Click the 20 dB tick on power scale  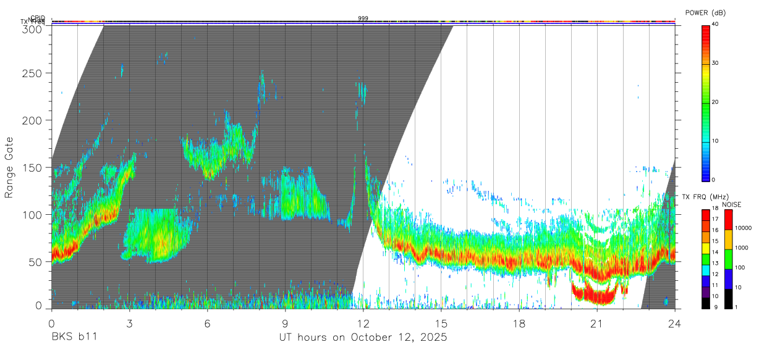point(715,102)
